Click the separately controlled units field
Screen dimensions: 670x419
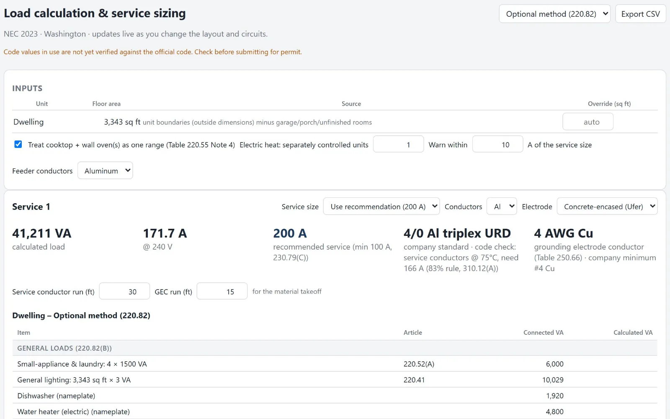(x=398, y=145)
